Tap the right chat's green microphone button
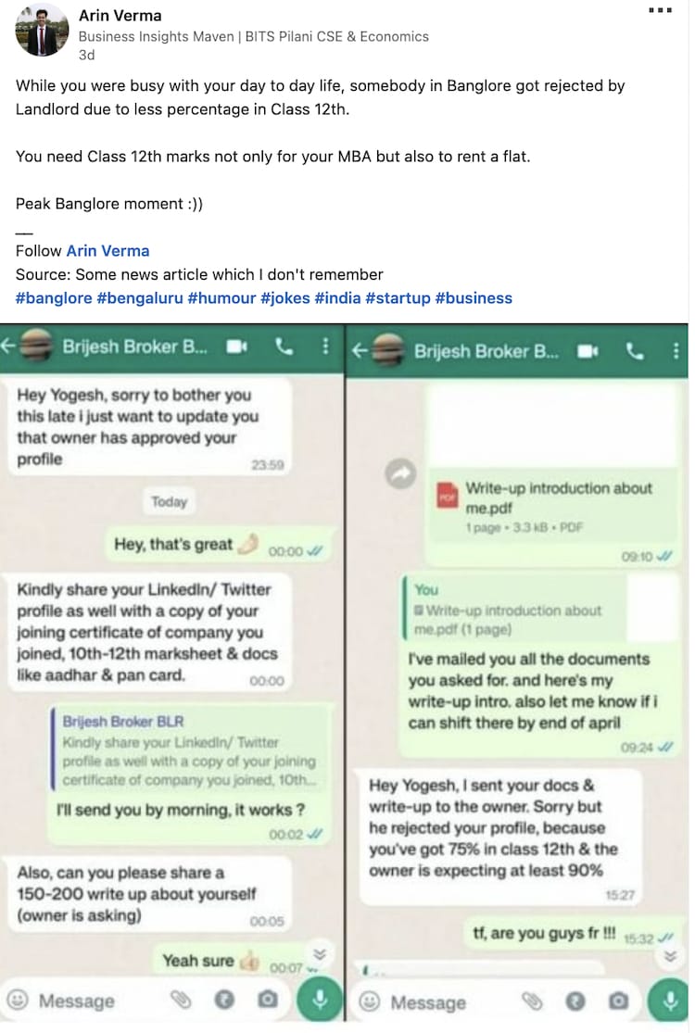695x1033 pixels. (670, 1001)
